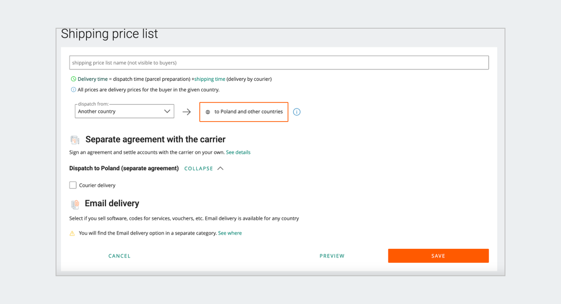Follow the See where link
This screenshot has height=304, width=561.
point(230,233)
